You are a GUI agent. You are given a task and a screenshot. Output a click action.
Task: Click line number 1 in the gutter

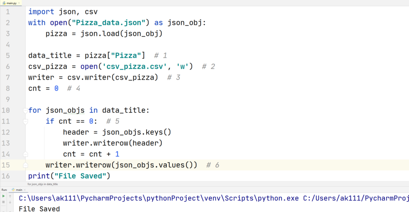[8, 12]
